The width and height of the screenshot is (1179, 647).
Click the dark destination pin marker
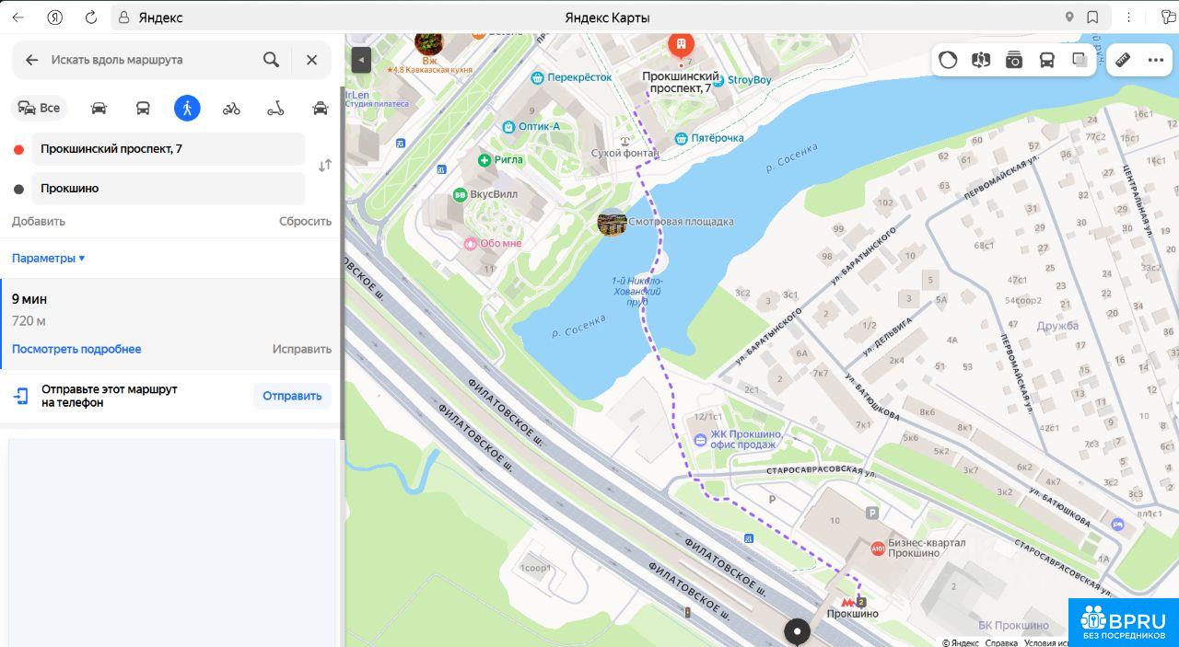[x=797, y=633]
